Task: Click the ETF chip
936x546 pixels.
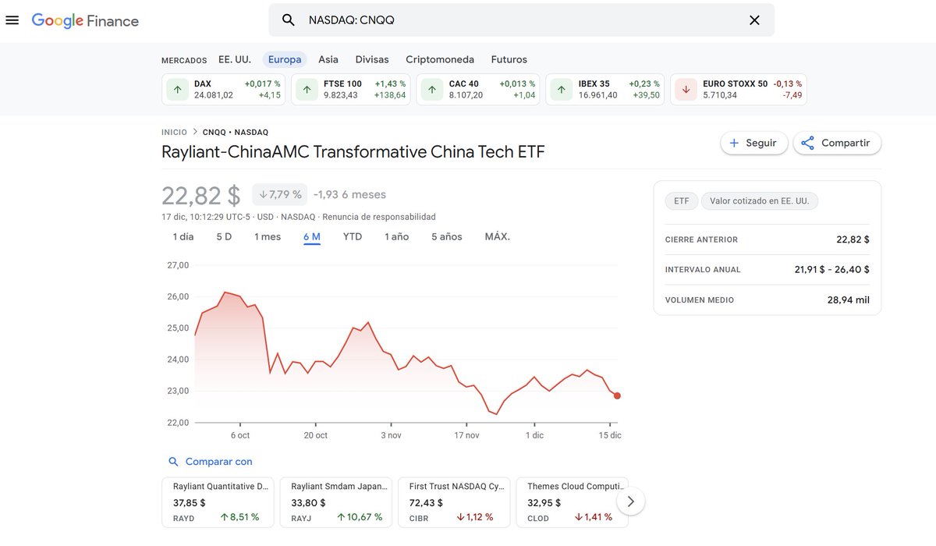Action: 682,201
